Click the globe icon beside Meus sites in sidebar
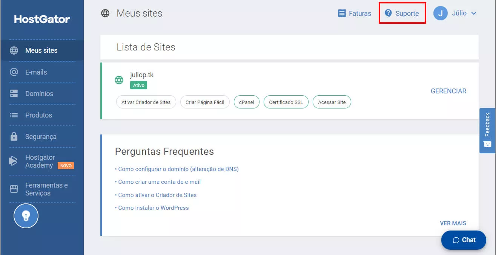 coord(14,50)
